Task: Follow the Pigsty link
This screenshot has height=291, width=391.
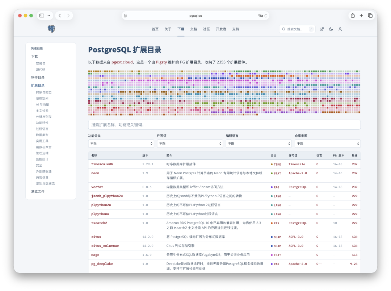Action: pos(161,62)
